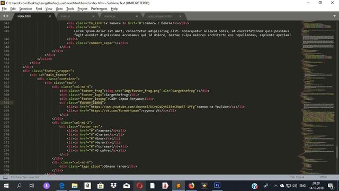Switch to the Opera browser
339x191 pixels.
click(139, 186)
